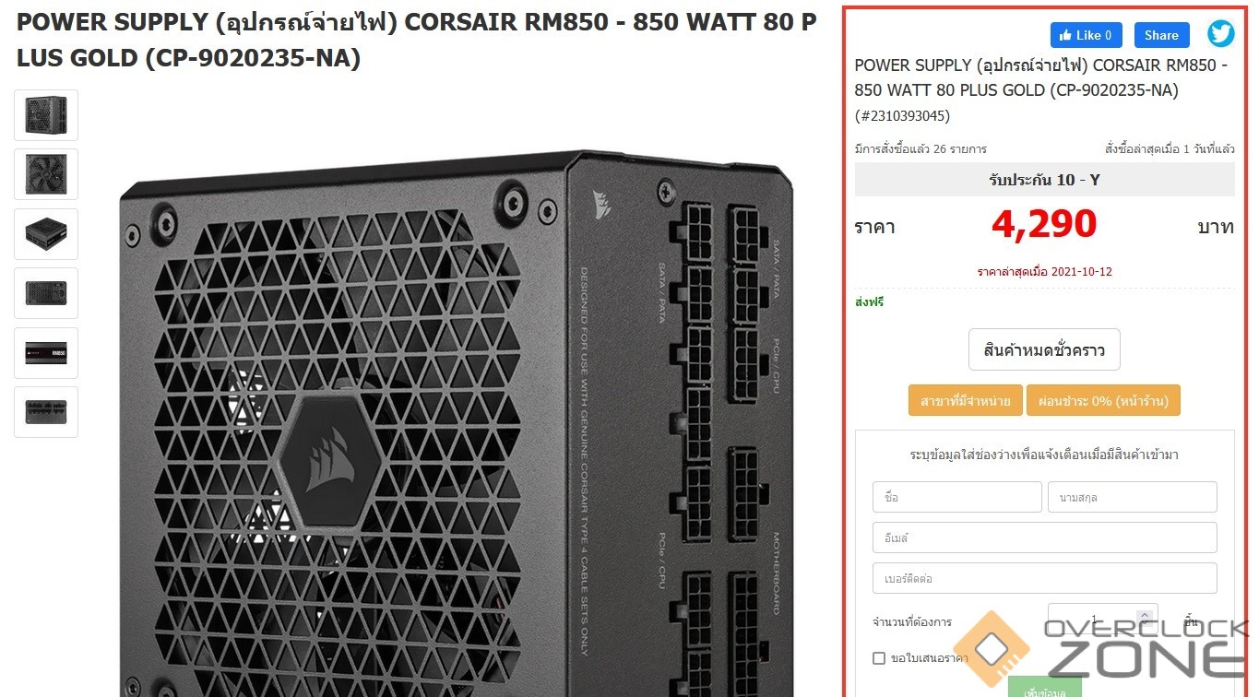Focus the ชื่อ first name field
Viewport: 1259px width, 697px height.
(956, 497)
